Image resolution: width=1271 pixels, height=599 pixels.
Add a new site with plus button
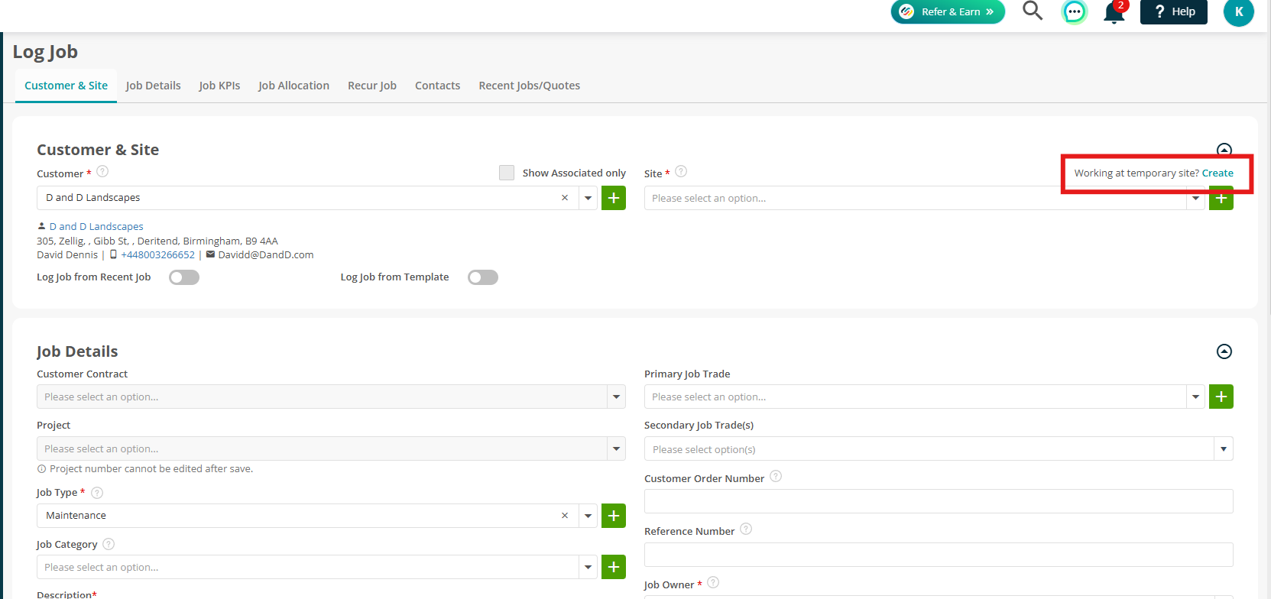click(x=1221, y=199)
